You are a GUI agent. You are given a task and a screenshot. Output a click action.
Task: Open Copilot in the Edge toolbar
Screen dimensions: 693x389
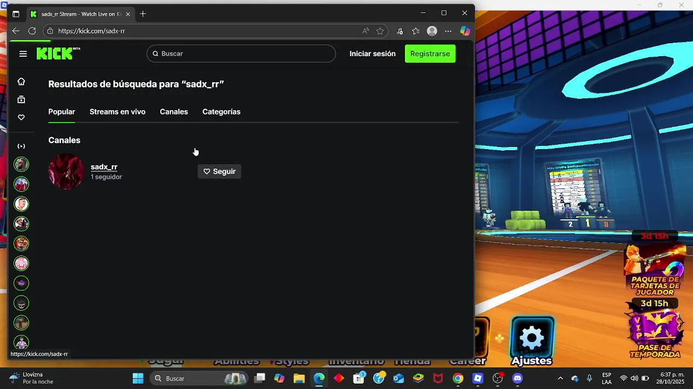(x=465, y=31)
